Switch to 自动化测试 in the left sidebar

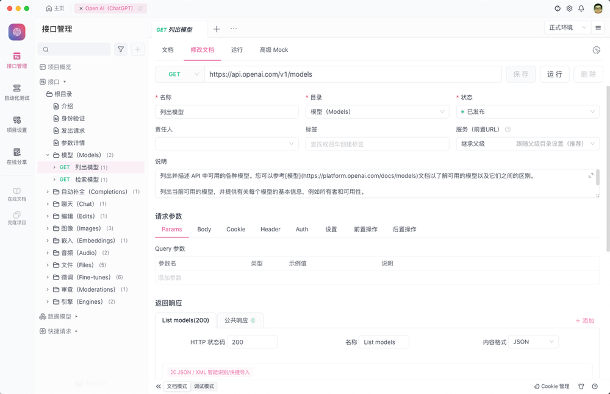tap(16, 93)
